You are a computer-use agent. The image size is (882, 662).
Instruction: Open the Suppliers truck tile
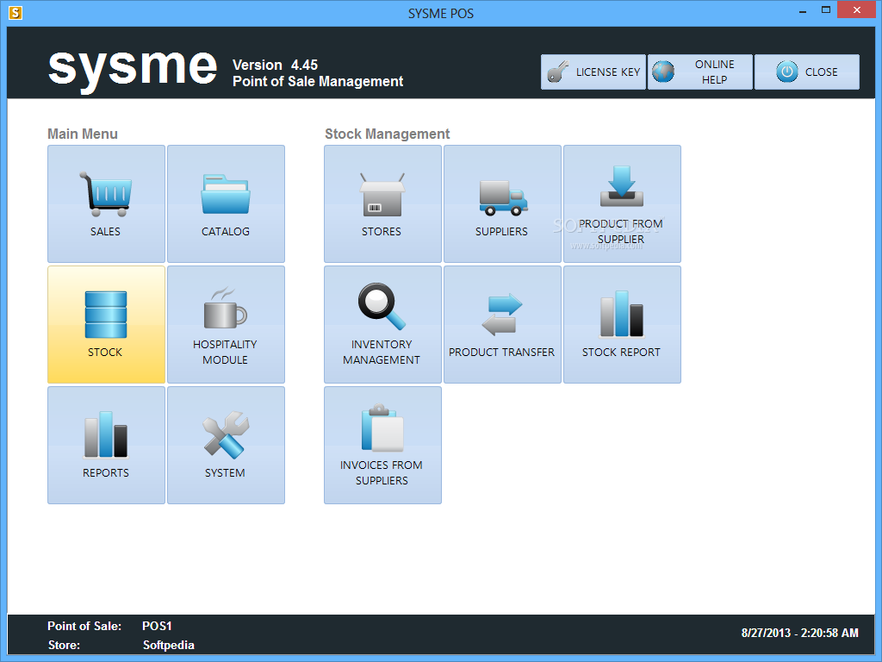(502, 203)
